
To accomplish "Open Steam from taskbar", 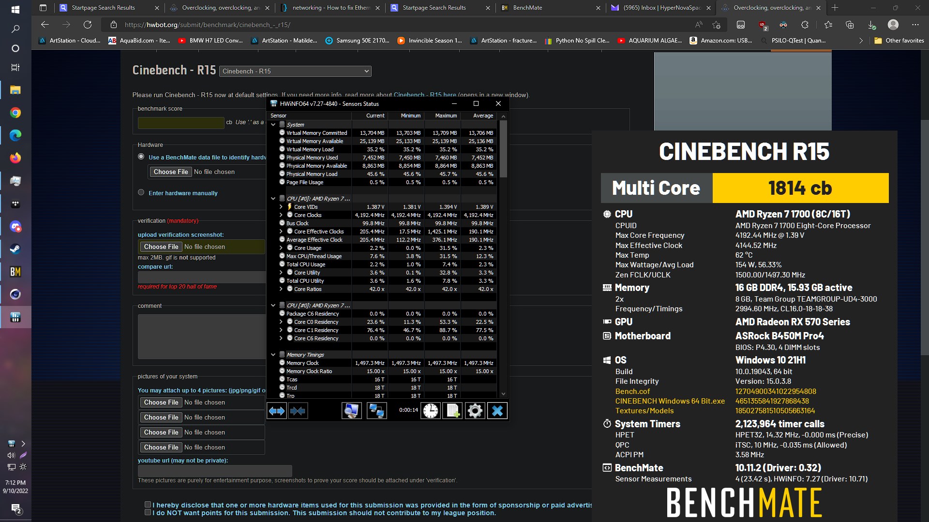I will pos(15,249).
